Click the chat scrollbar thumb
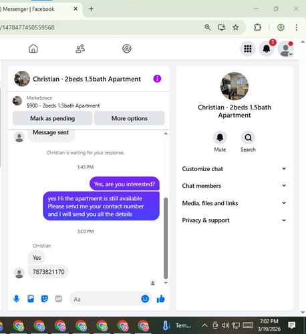306x334 pixels. pyautogui.click(x=166, y=238)
